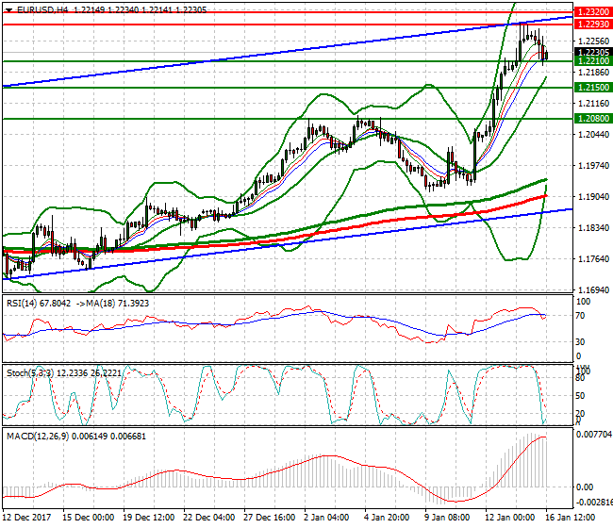The width and height of the screenshot is (613, 528).
Task: Select the 1.22100 green support level label
Action: pyautogui.click(x=593, y=61)
